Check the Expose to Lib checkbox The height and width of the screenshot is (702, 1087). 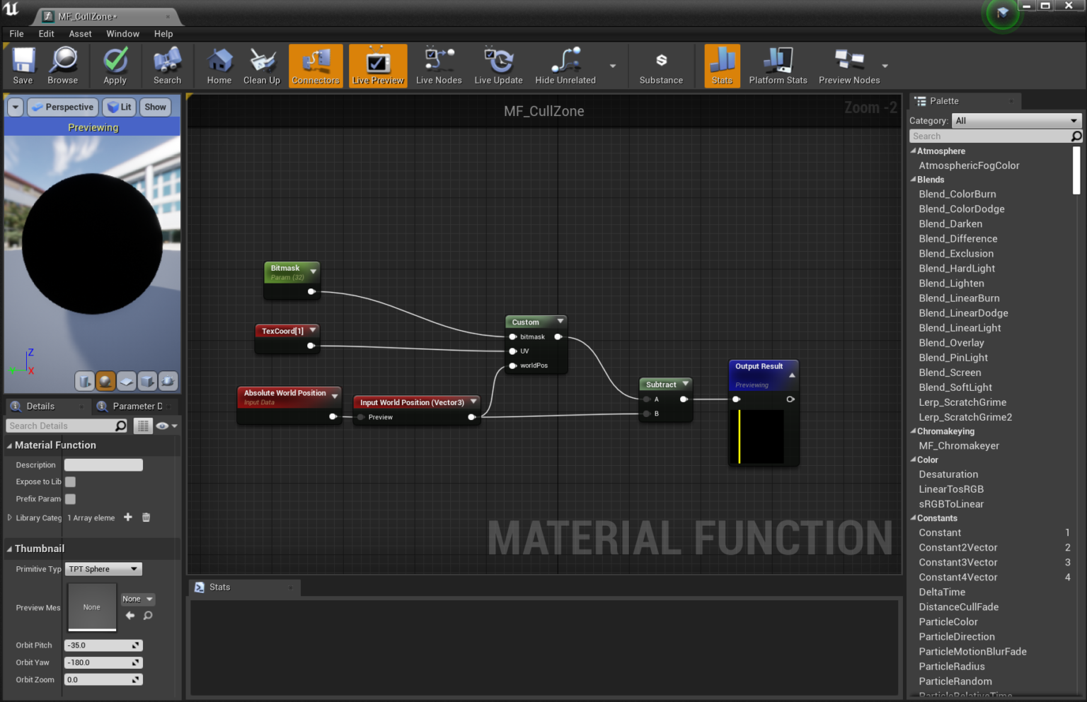coord(70,481)
